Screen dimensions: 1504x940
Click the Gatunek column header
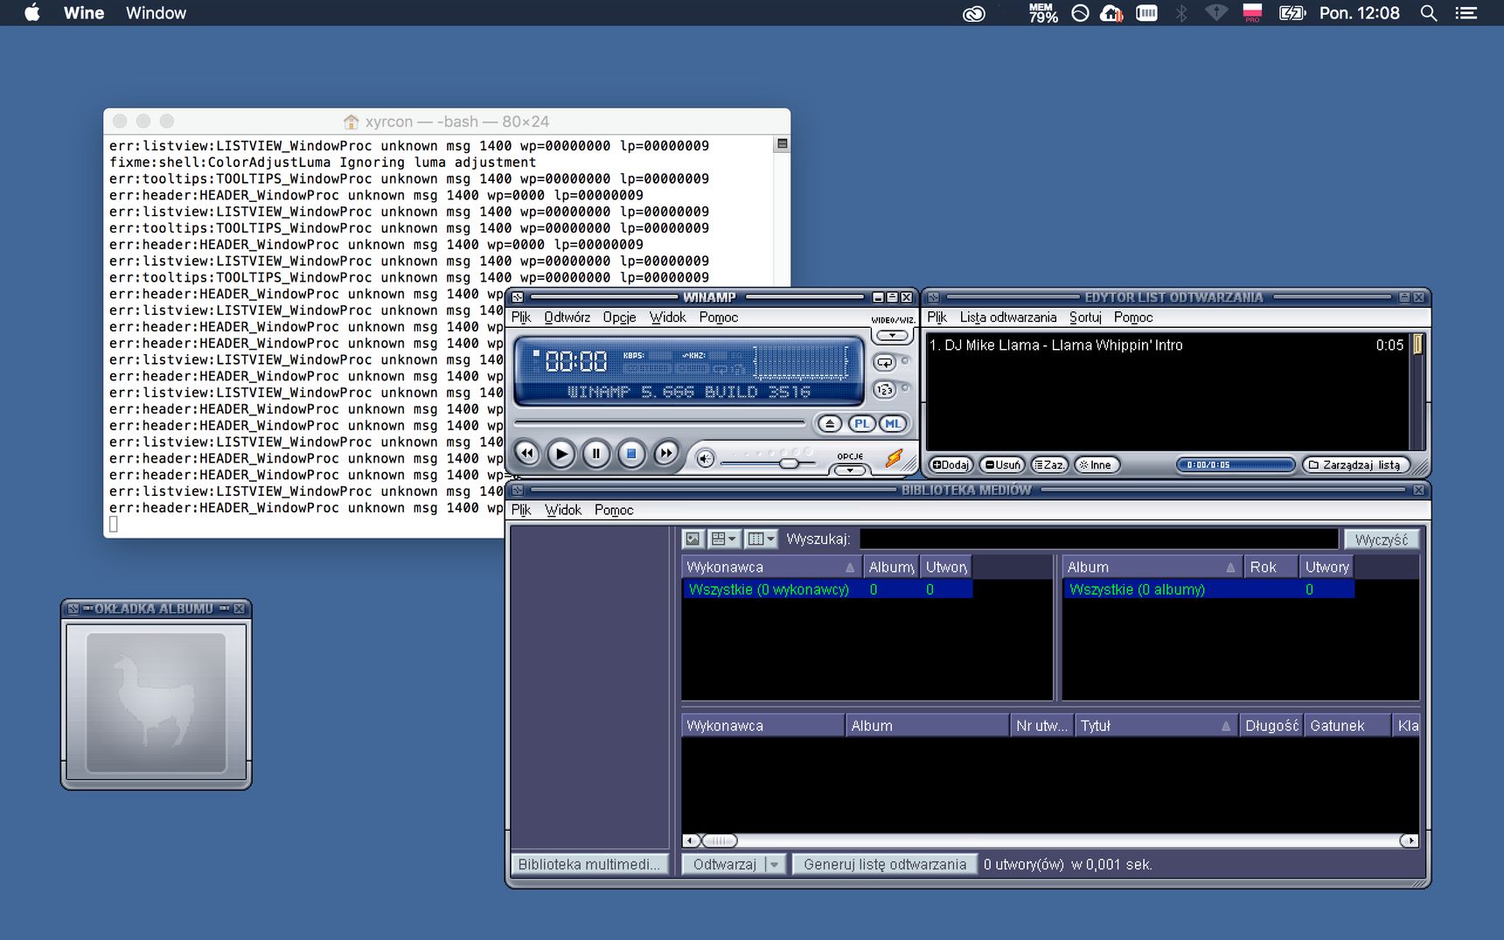[1347, 726]
